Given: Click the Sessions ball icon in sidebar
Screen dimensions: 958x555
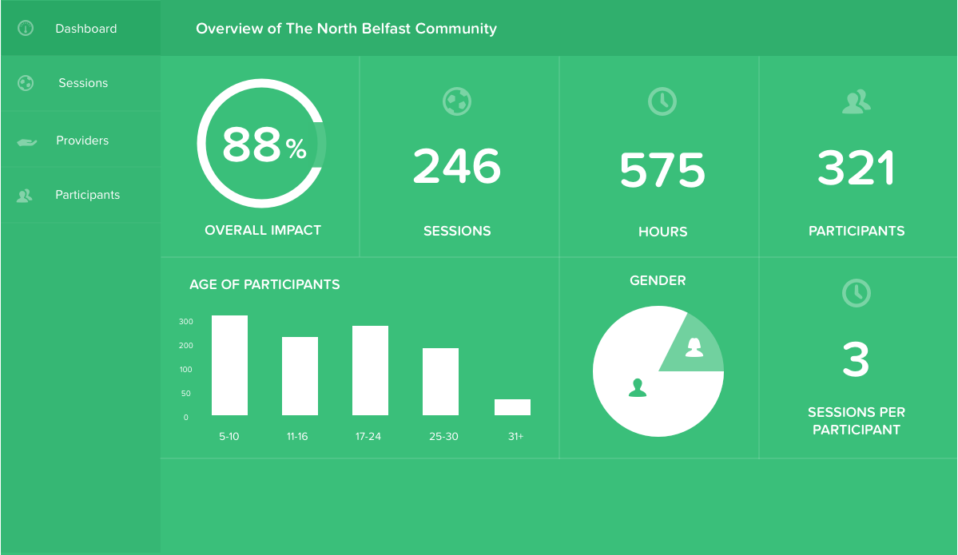Looking at the screenshot, I should coord(26,83).
